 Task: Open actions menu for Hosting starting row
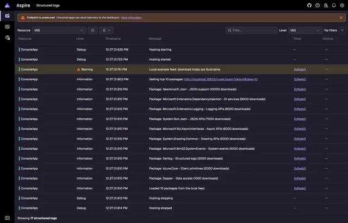coord(326,49)
